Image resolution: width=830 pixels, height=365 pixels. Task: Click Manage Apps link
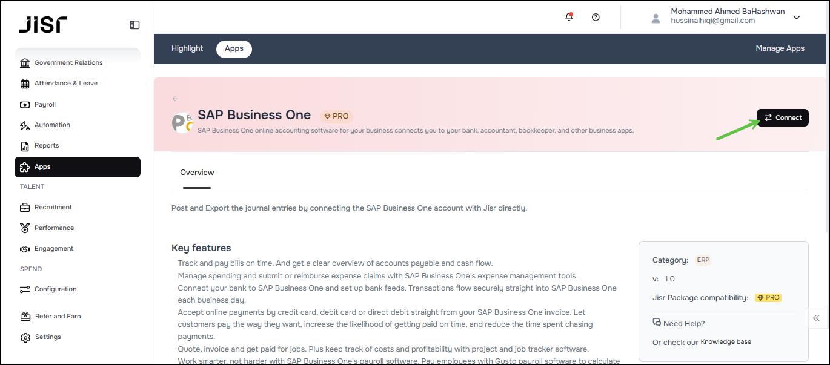click(780, 48)
